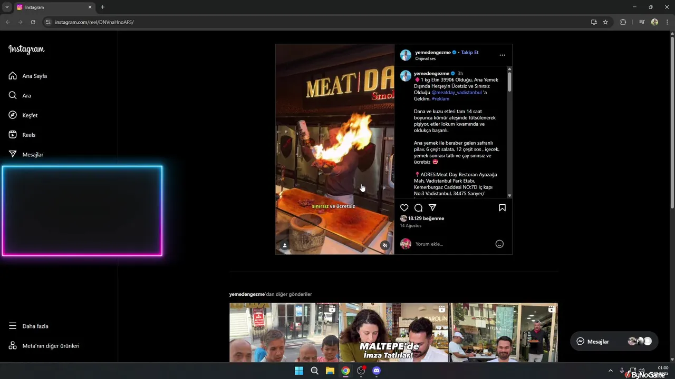Image resolution: width=675 pixels, height=379 pixels.
Task: Open the #reklam hashtag link
Action: click(x=440, y=99)
